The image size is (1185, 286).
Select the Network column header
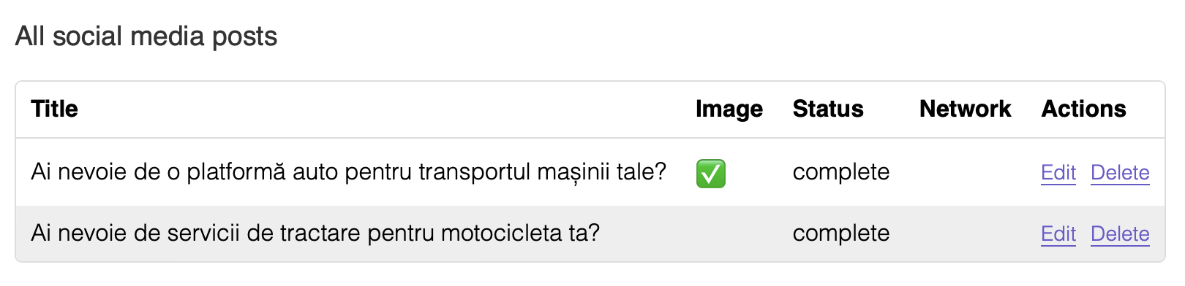[x=965, y=109]
